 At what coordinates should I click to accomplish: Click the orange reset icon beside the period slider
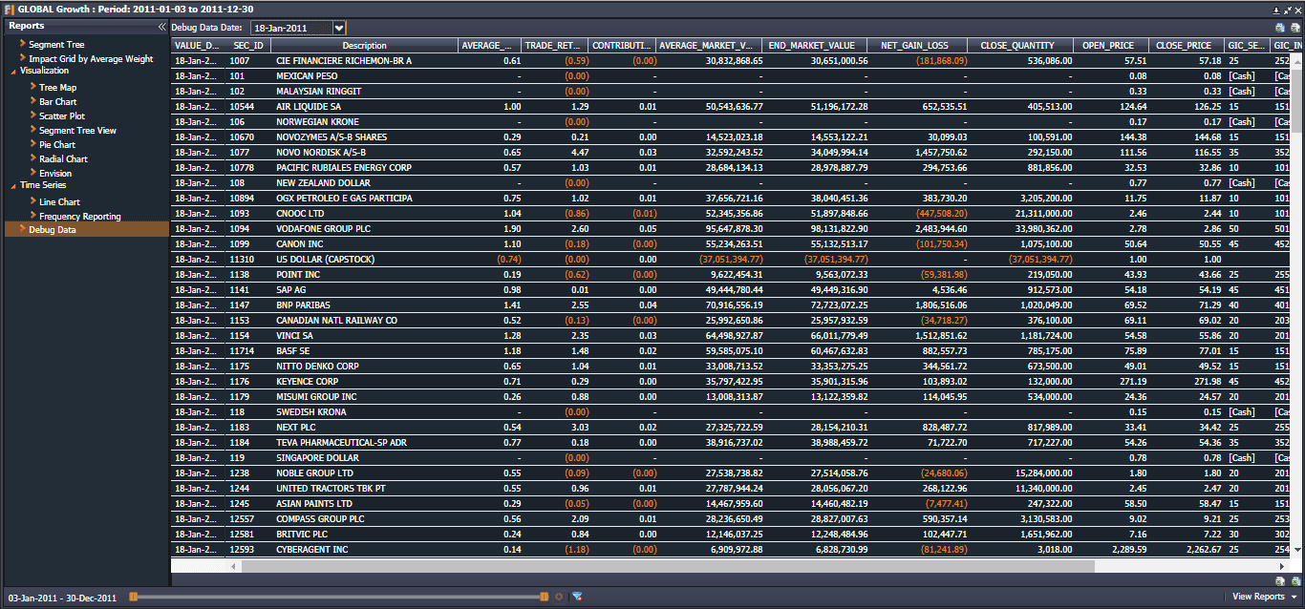559,598
